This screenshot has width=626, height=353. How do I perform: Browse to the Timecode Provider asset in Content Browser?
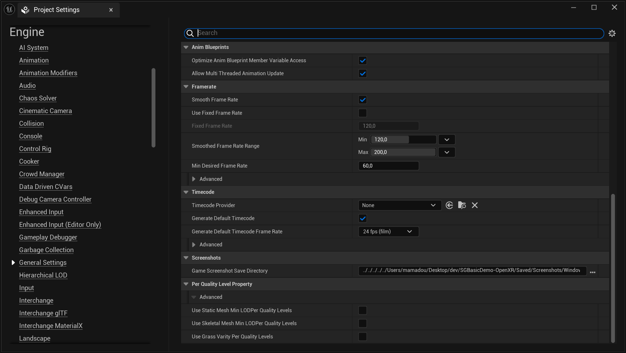(x=462, y=205)
